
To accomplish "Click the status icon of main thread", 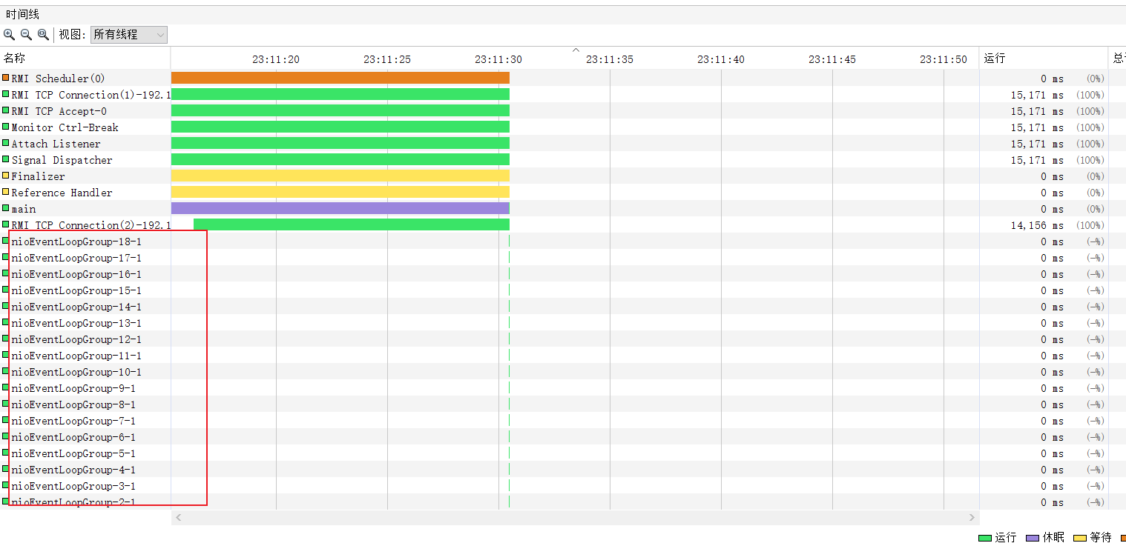I will (x=6, y=208).
